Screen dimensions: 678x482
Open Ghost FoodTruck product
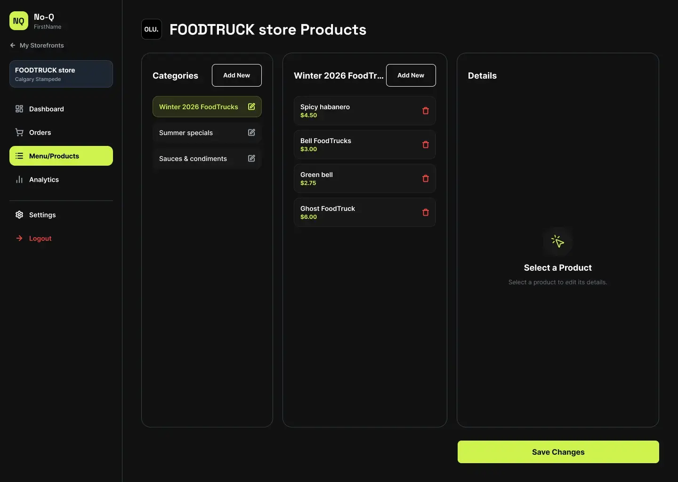[365, 212]
